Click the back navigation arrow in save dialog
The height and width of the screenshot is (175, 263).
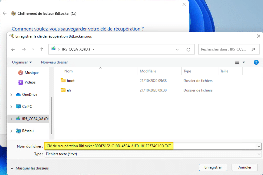coord(13,49)
